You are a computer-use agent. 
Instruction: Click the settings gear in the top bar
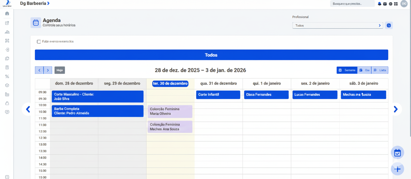[391, 4]
